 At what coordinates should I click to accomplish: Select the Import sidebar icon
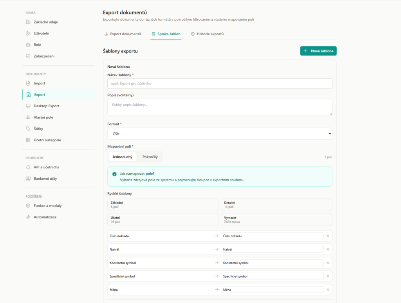pyautogui.click(x=28, y=83)
